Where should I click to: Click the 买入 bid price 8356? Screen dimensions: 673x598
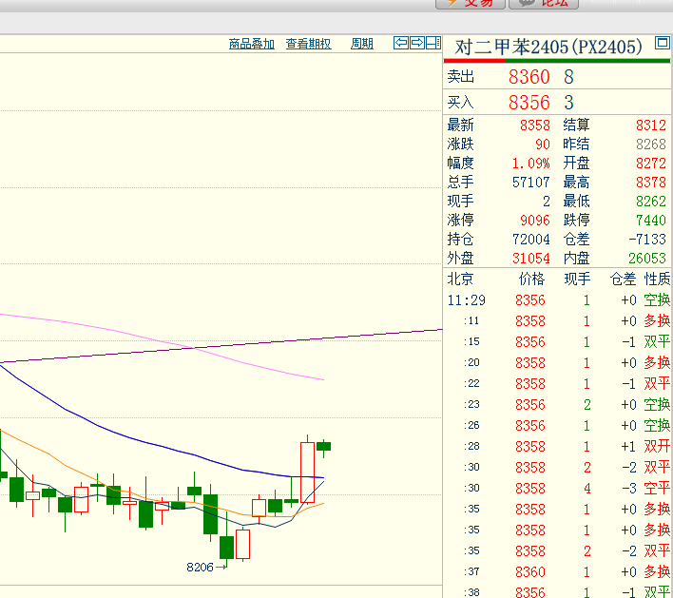[529, 103]
